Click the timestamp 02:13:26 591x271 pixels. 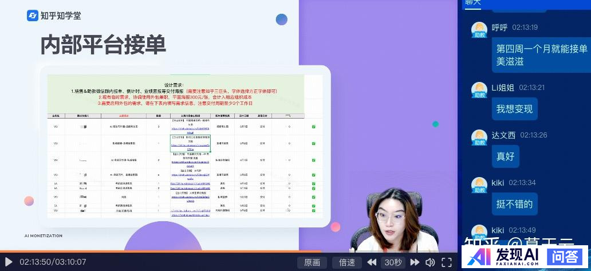coord(533,135)
